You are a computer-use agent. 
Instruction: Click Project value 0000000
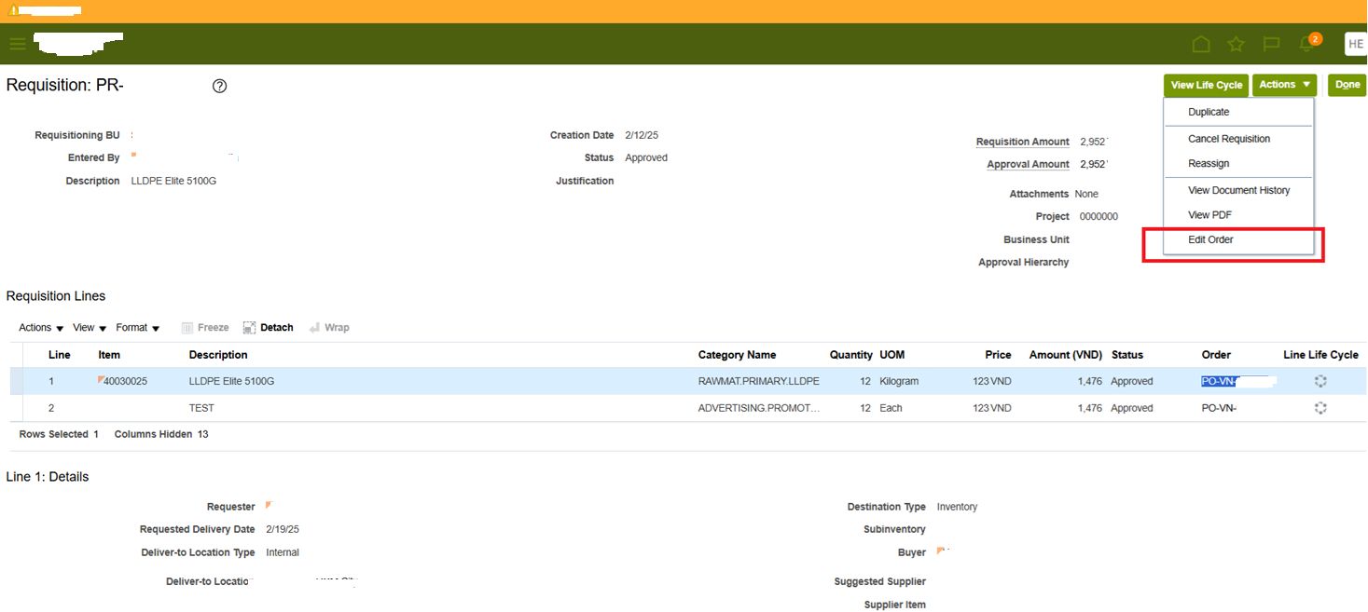tap(1099, 216)
